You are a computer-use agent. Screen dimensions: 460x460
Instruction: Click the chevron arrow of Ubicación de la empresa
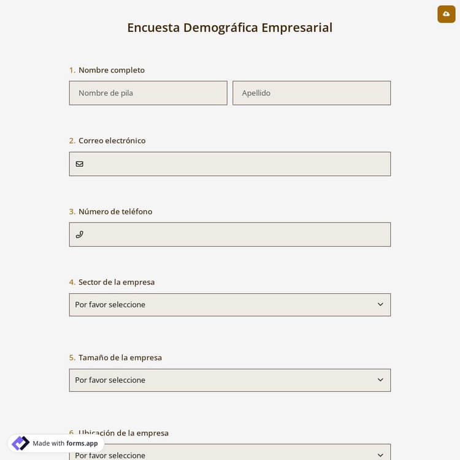pos(380,454)
